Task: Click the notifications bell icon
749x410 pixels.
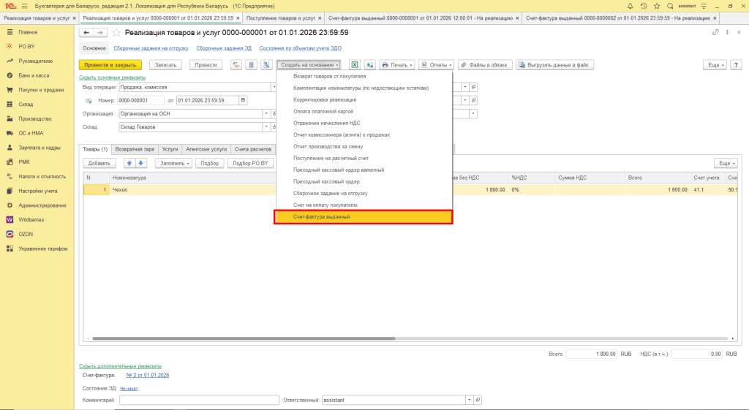Action: click(x=630, y=5)
